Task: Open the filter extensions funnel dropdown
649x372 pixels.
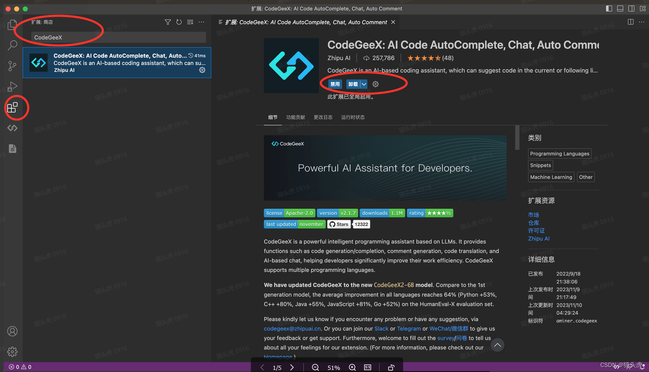Action: (167, 22)
